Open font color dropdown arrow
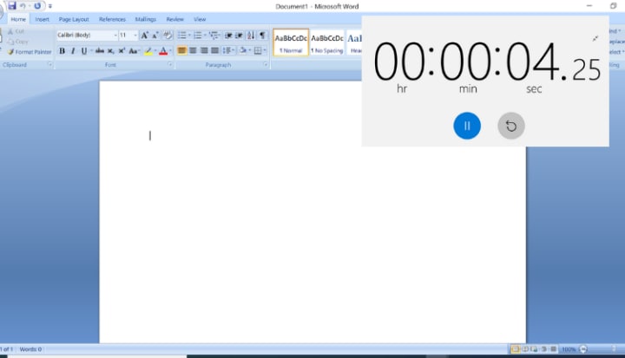 click(x=170, y=51)
